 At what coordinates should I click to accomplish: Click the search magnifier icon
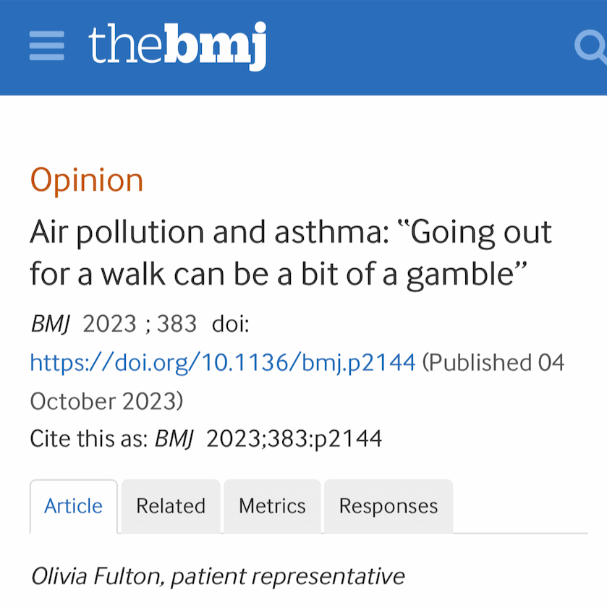click(x=590, y=47)
